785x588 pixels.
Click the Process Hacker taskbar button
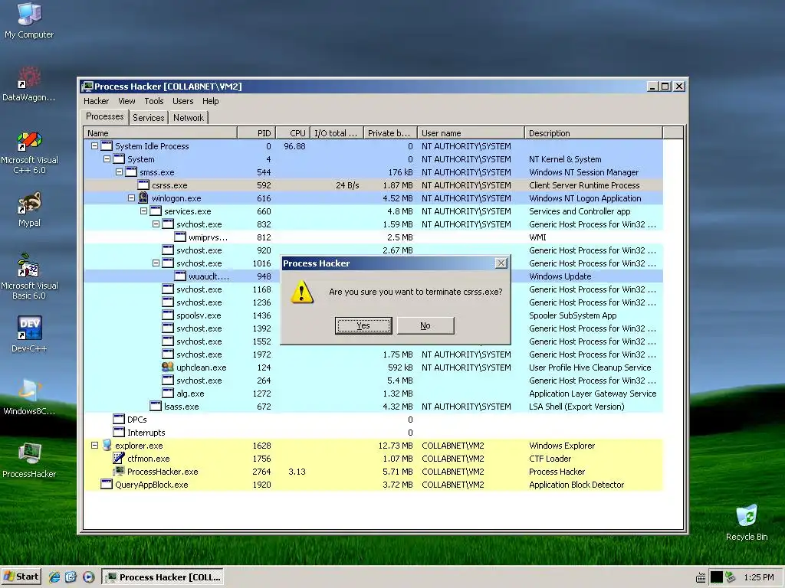click(163, 577)
